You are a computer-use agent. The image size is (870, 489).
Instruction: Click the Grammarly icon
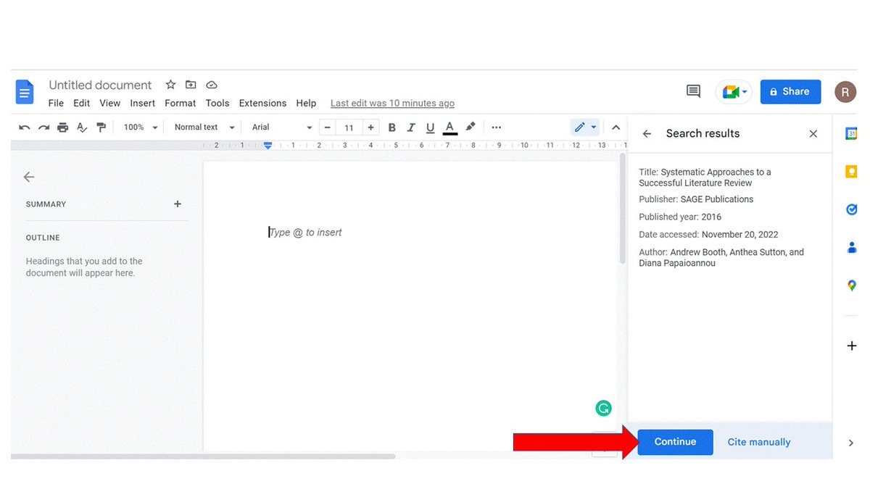(604, 408)
